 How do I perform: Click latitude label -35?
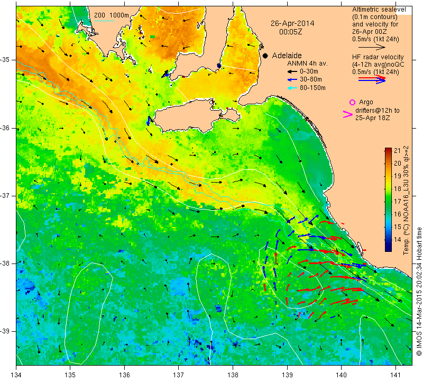click(5, 60)
